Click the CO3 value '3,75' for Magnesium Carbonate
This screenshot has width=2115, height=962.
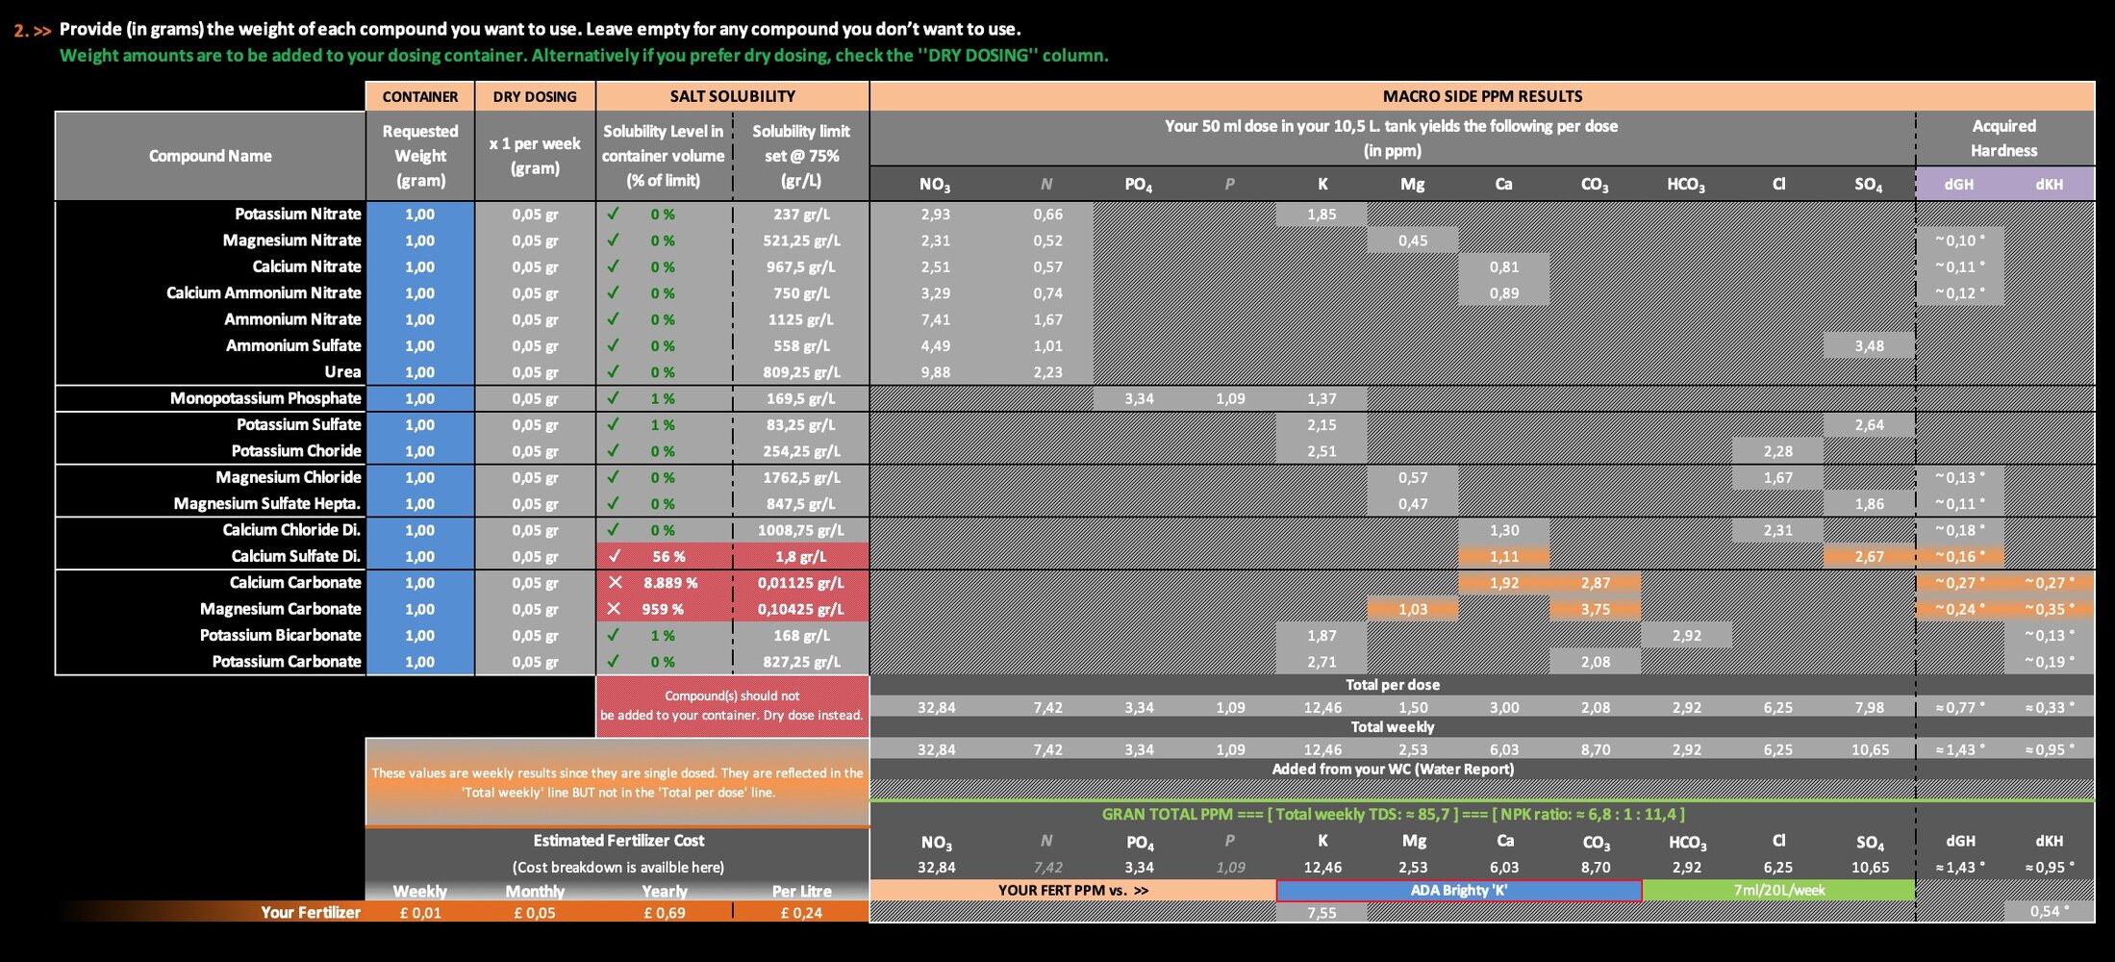1595,609
